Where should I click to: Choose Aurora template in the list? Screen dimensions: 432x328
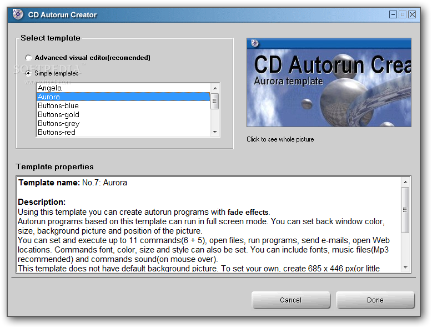click(x=123, y=97)
